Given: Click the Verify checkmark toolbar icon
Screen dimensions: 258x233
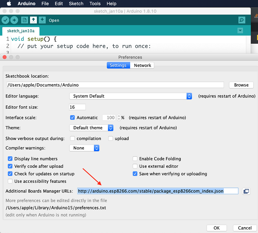Looking at the screenshot, I should [5, 20].
